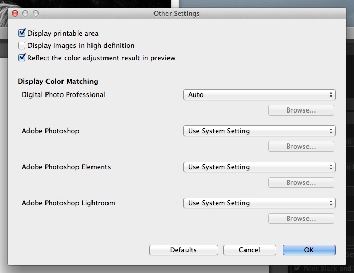354x273 pixels.
Task: Expand Adobe Photoshop Elements dropdown
Action: (x=259, y=167)
